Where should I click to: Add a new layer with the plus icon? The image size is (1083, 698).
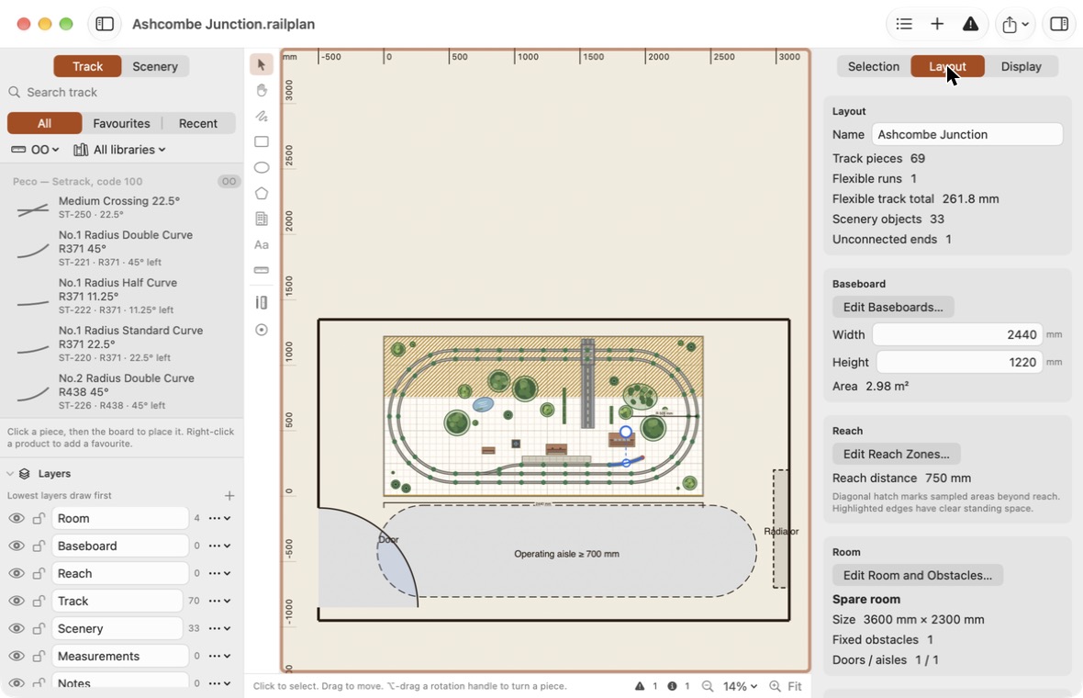click(229, 496)
